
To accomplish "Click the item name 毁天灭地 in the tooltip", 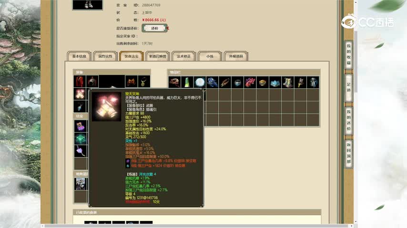I will [132, 94].
